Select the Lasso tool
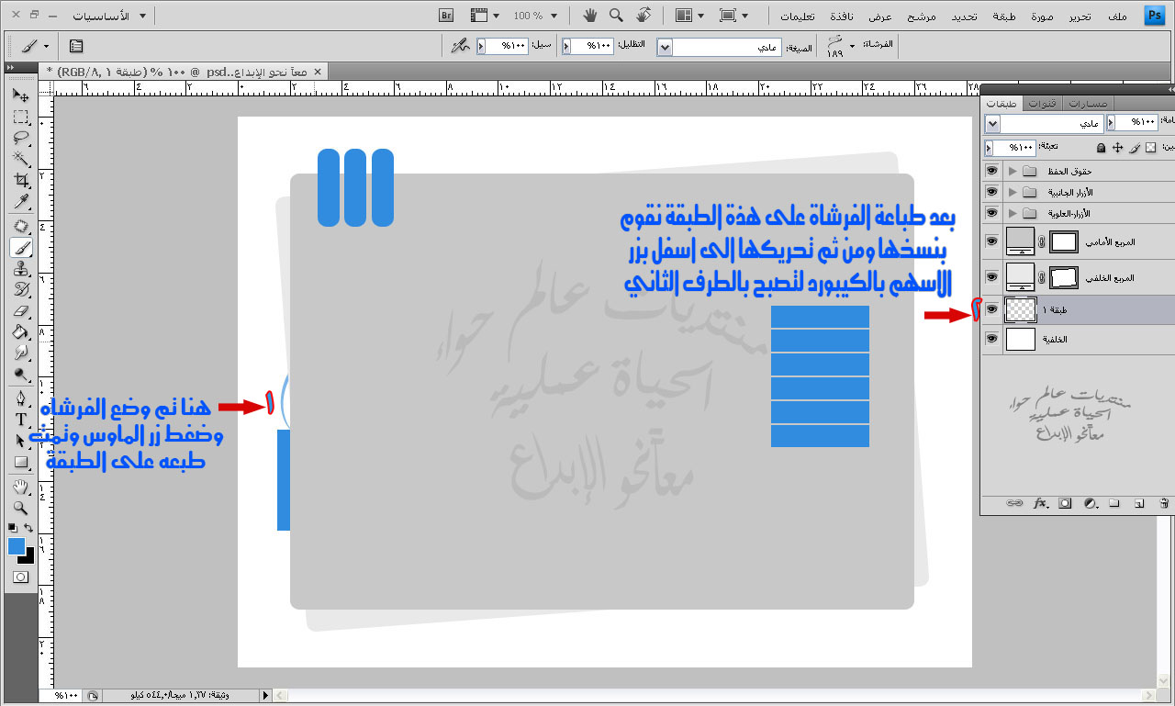The image size is (1175, 706). pos(21,138)
